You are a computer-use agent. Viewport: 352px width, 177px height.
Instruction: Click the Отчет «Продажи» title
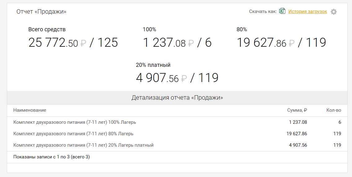(x=41, y=12)
